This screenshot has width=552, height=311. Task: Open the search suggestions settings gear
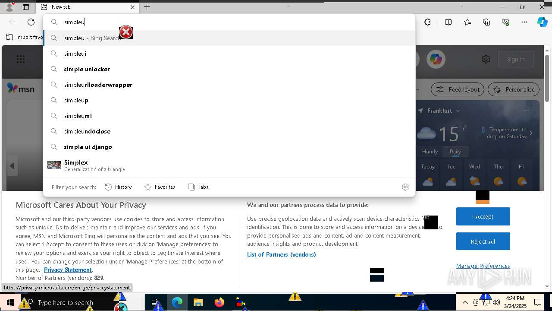click(405, 187)
